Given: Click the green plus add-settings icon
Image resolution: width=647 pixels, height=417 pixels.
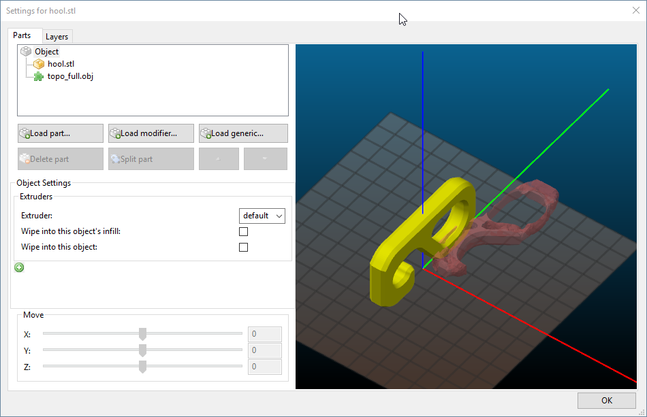Looking at the screenshot, I should 19,267.
